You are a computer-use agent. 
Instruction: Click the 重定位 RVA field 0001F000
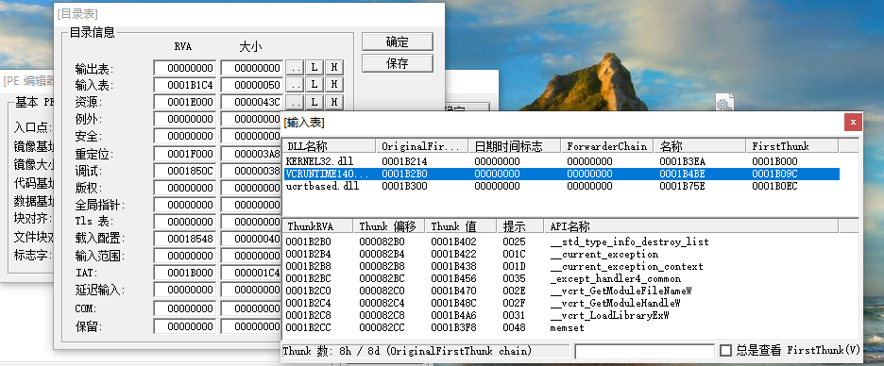click(185, 154)
